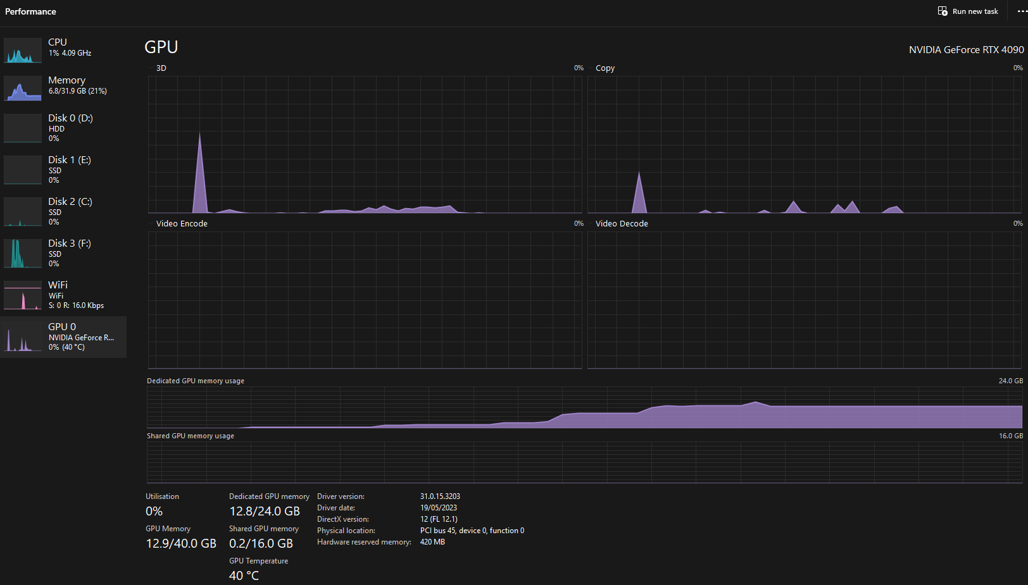Open Disk 2 (C:) performance details
Viewport: 1028px width, 585px height.
pyautogui.click(x=63, y=211)
